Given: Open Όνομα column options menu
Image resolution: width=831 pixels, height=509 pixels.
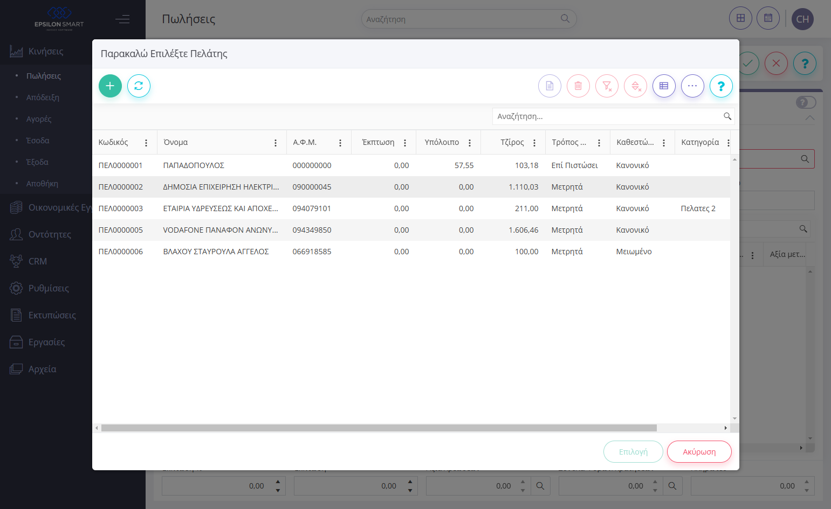Looking at the screenshot, I should [276, 143].
